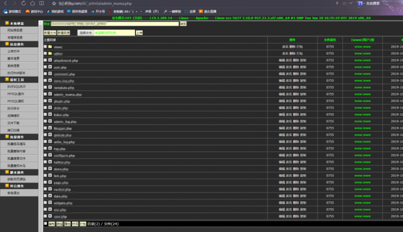Click the 在此搜索 browser search box
The width and height of the screenshot is (403, 232).
[373, 3]
